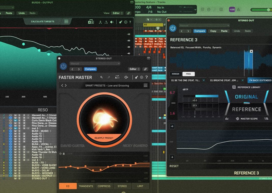Click 1234 purple button in Logic toolbar

tap(232, 9)
